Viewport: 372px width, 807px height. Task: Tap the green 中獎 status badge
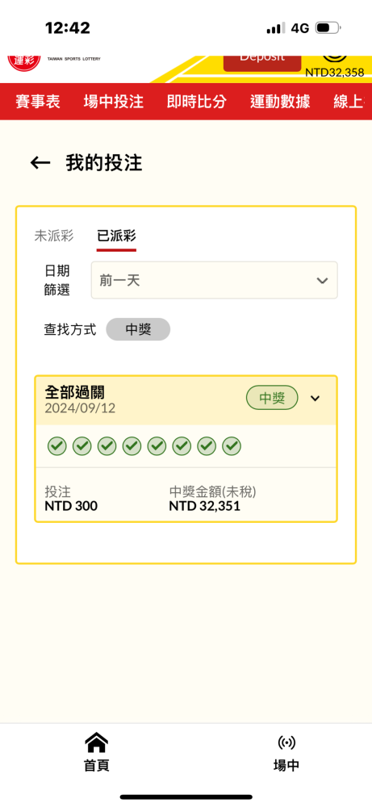point(272,398)
